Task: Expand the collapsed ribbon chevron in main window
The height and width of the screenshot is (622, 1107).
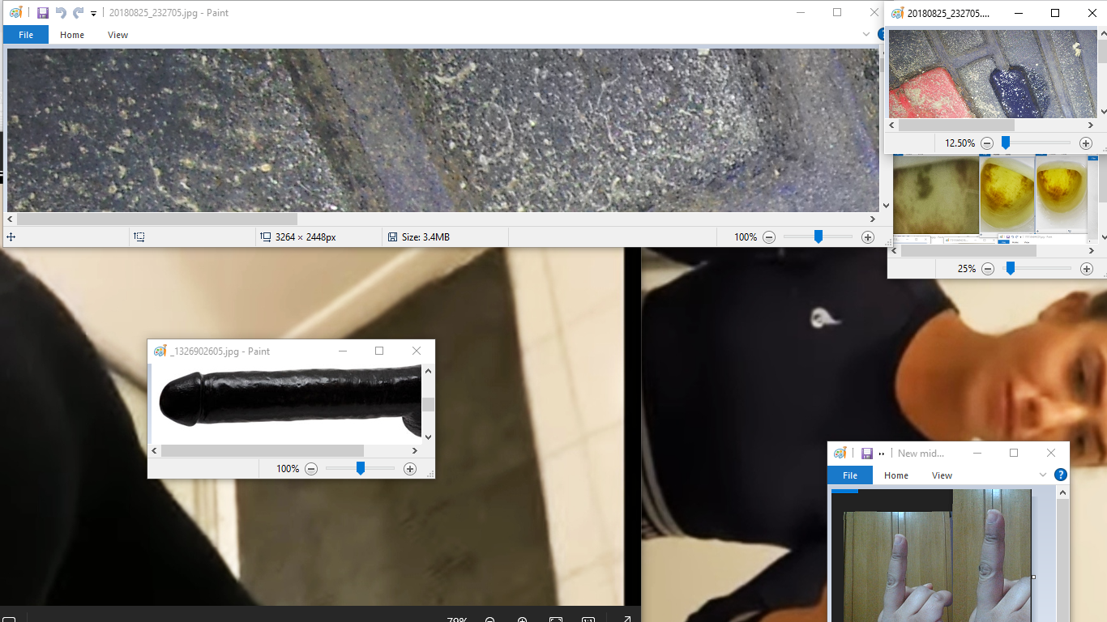Action: 866,35
